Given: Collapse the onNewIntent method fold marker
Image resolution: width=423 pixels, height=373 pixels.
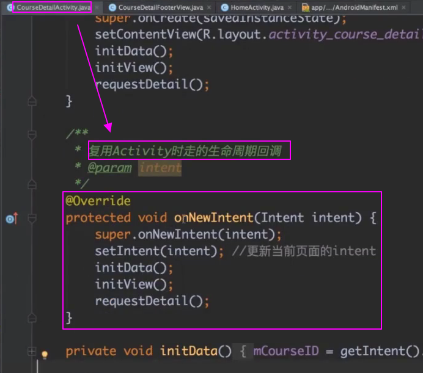Looking at the screenshot, I should pyautogui.click(x=32, y=219).
